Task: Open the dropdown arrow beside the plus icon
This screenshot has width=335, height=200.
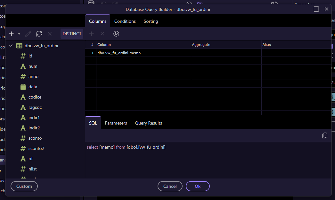Action: [x=19, y=34]
